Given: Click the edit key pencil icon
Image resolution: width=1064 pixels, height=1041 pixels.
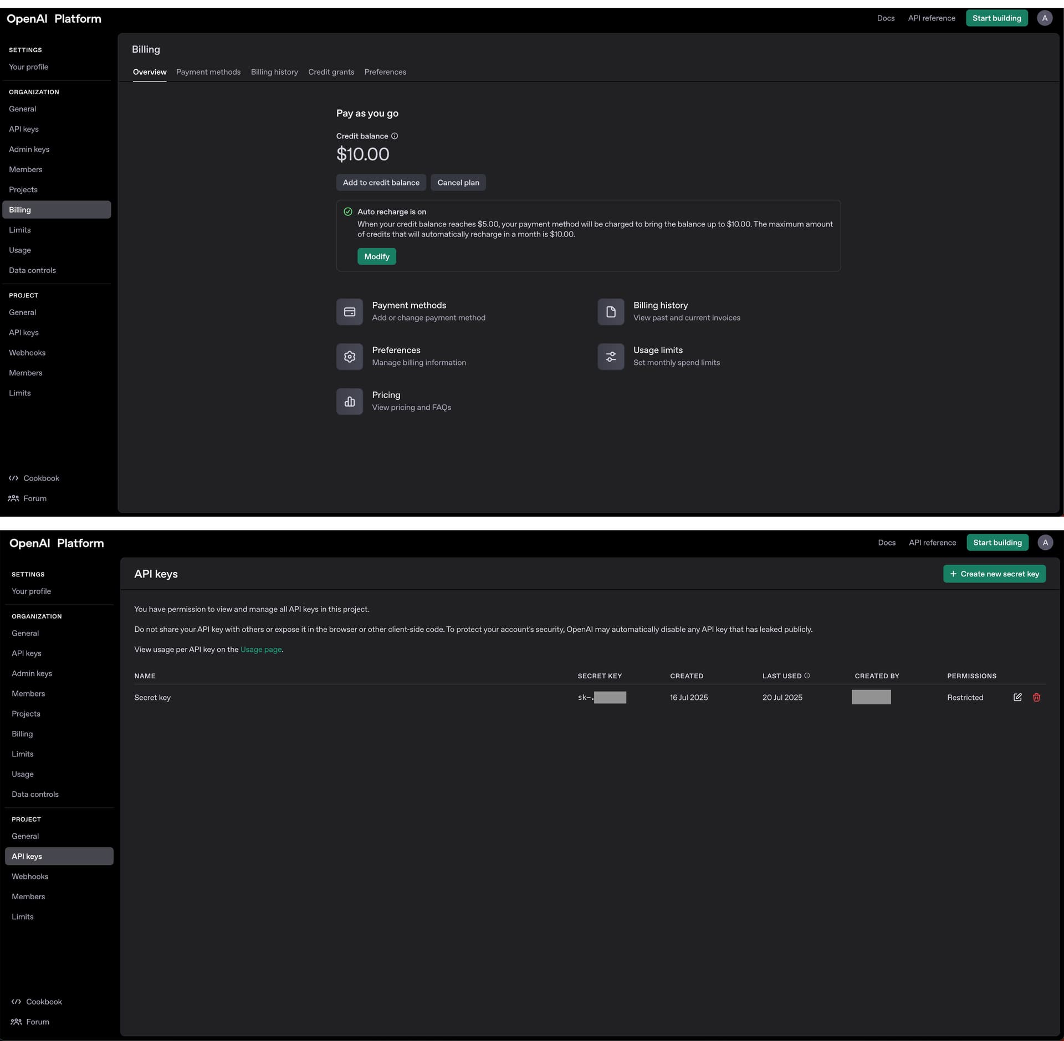Looking at the screenshot, I should (x=1017, y=697).
